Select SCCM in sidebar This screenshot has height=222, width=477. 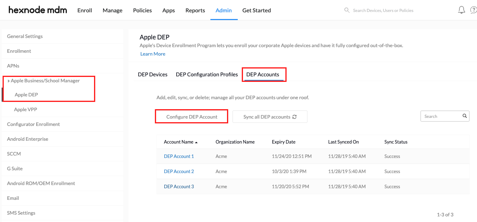(x=63, y=154)
